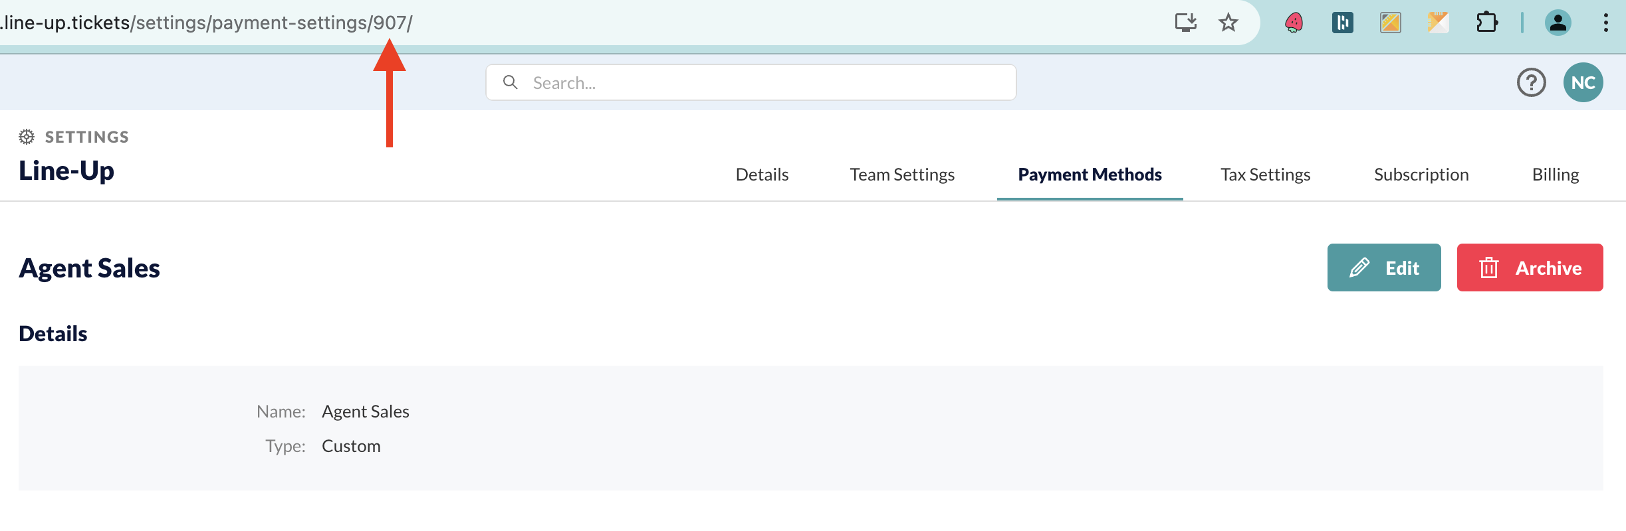Switch to the Billing tab

tap(1556, 175)
